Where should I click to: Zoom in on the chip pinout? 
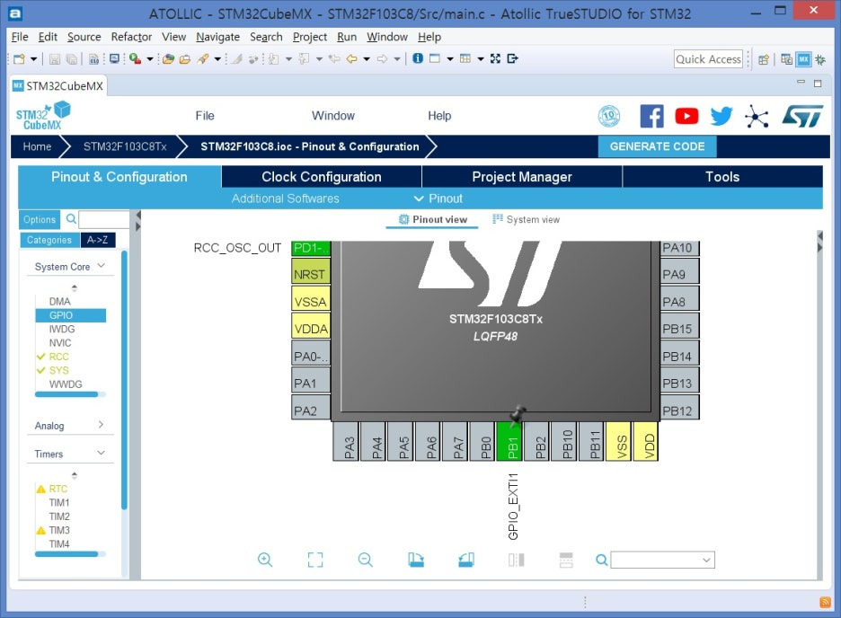coord(265,561)
